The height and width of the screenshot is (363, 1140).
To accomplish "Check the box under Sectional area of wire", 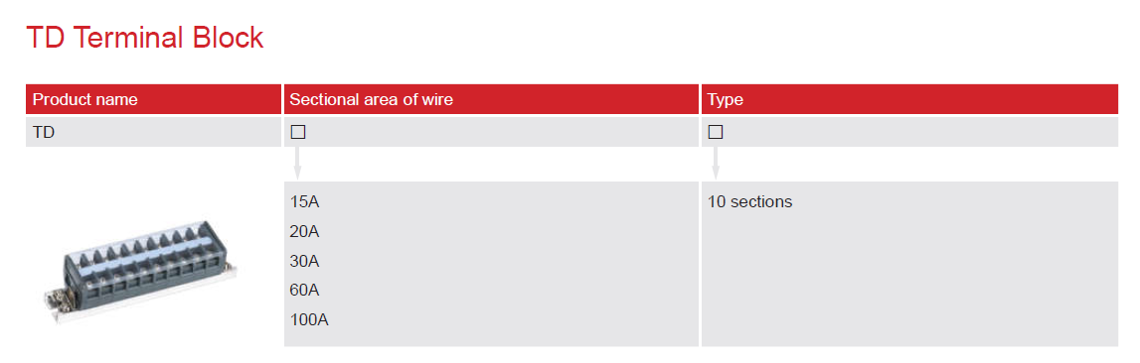I will pyautogui.click(x=297, y=132).
